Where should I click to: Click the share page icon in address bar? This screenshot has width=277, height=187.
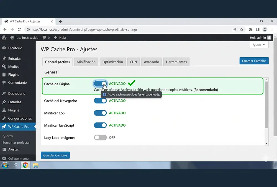point(234,30)
